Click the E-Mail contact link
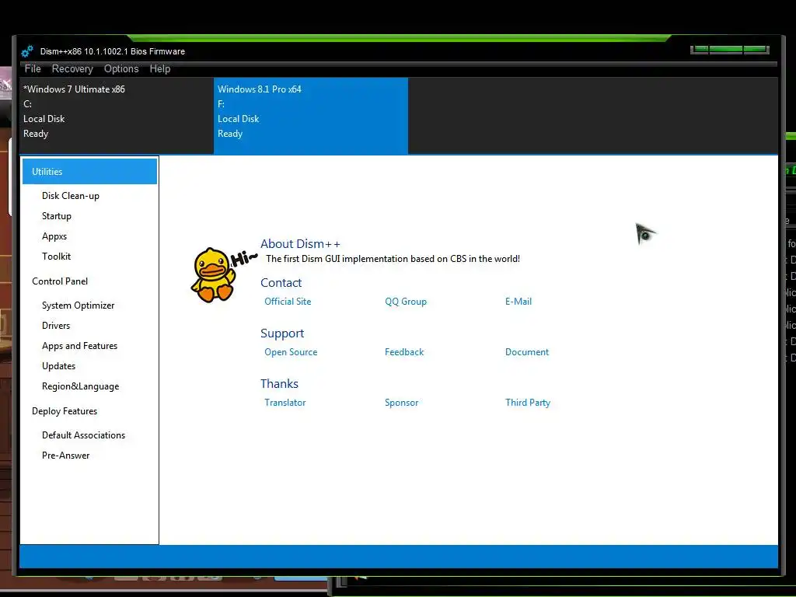Image resolution: width=796 pixels, height=597 pixels. 518,301
